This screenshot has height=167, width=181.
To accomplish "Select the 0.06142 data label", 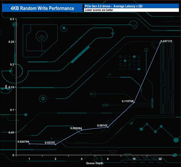I will coord(102,126).
